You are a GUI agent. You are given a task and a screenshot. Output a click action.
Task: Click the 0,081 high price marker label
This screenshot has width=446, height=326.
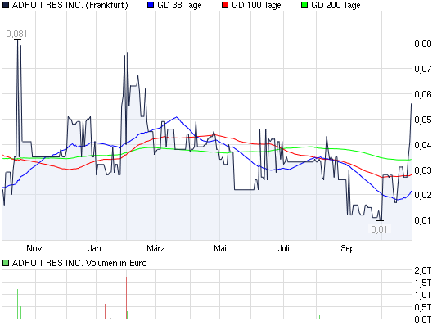17,34
